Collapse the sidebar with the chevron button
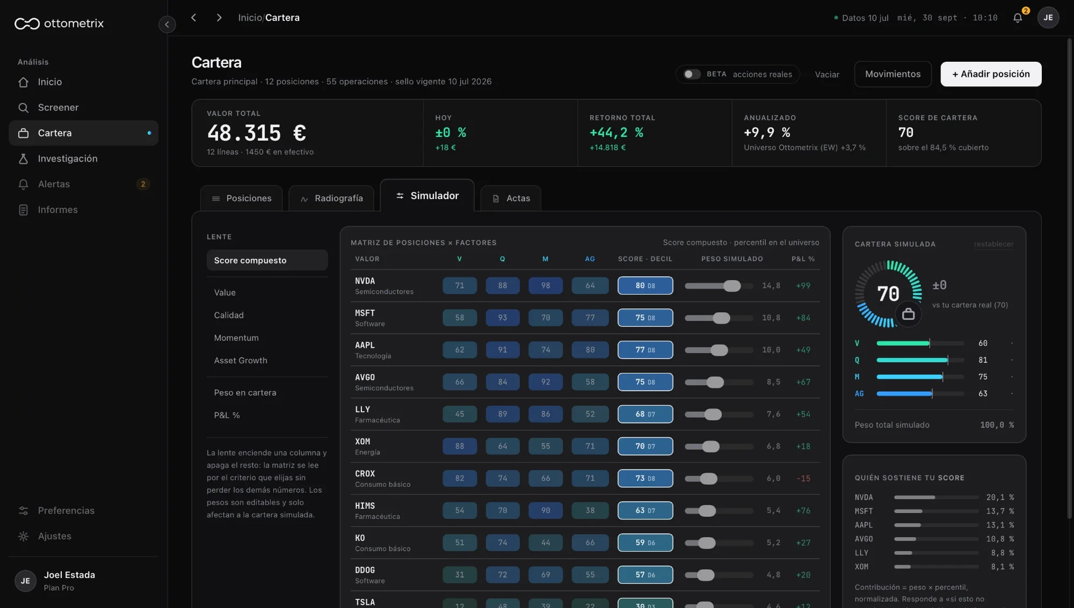Image resolution: width=1074 pixels, height=608 pixels. point(167,24)
